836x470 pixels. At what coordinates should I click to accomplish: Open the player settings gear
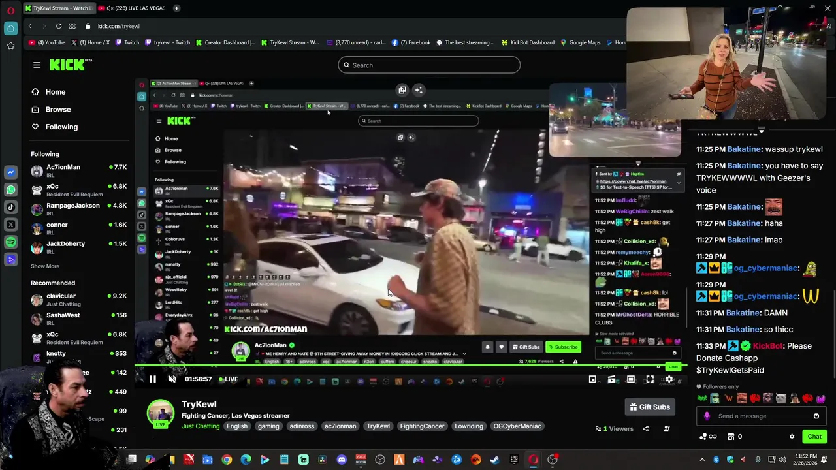(x=669, y=379)
